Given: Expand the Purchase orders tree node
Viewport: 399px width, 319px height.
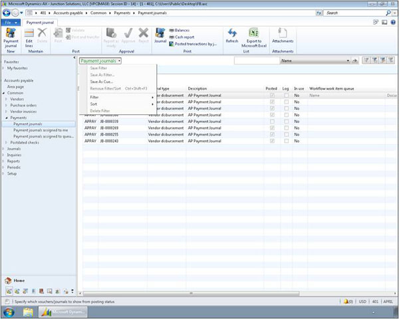Looking at the screenshot, I should [x=7, y=105].
